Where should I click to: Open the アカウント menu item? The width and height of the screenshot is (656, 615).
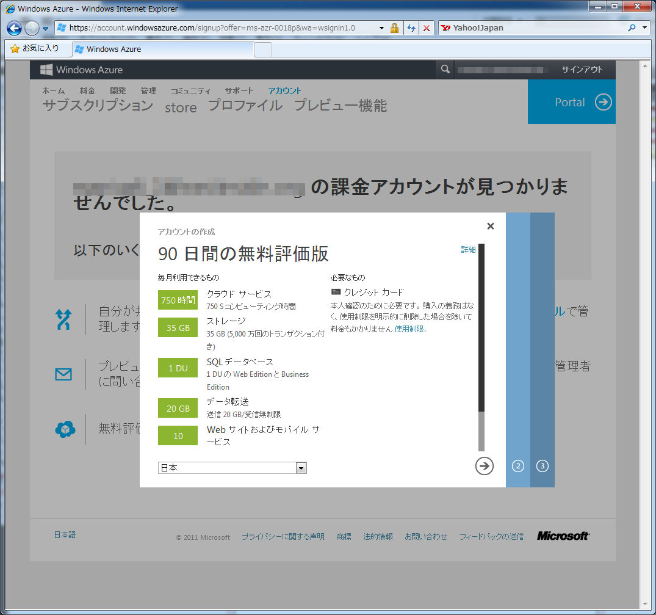tap(284, 91)
